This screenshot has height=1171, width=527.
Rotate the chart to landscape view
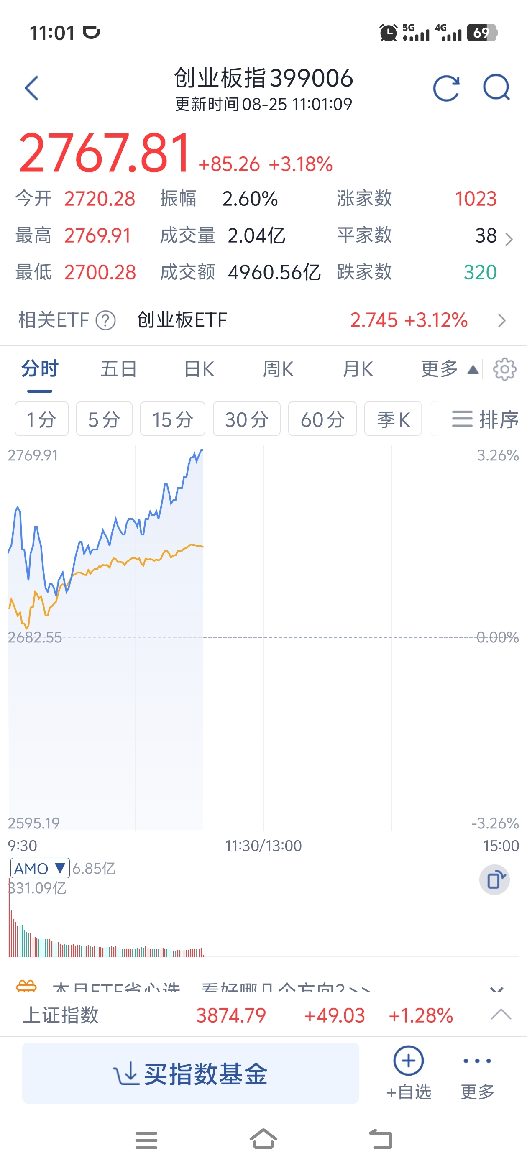(495, 880)
